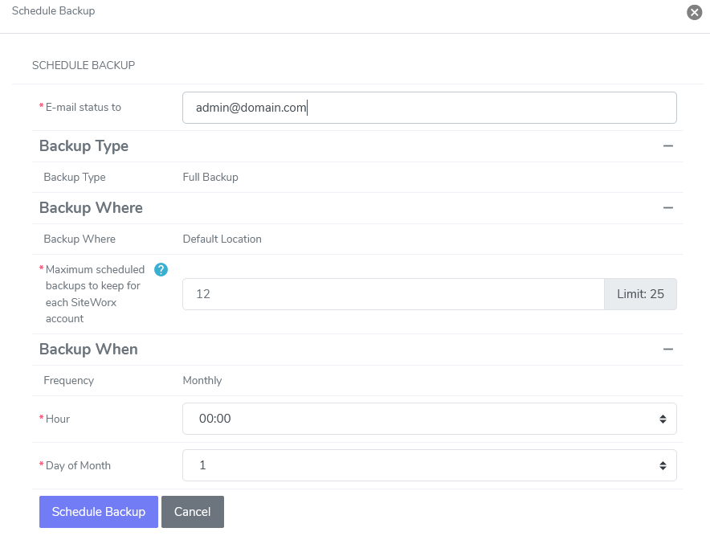Open the help tooltip for maximum scheduled backups
Viewport: 710px width, 536px height.
pos(161,269)
